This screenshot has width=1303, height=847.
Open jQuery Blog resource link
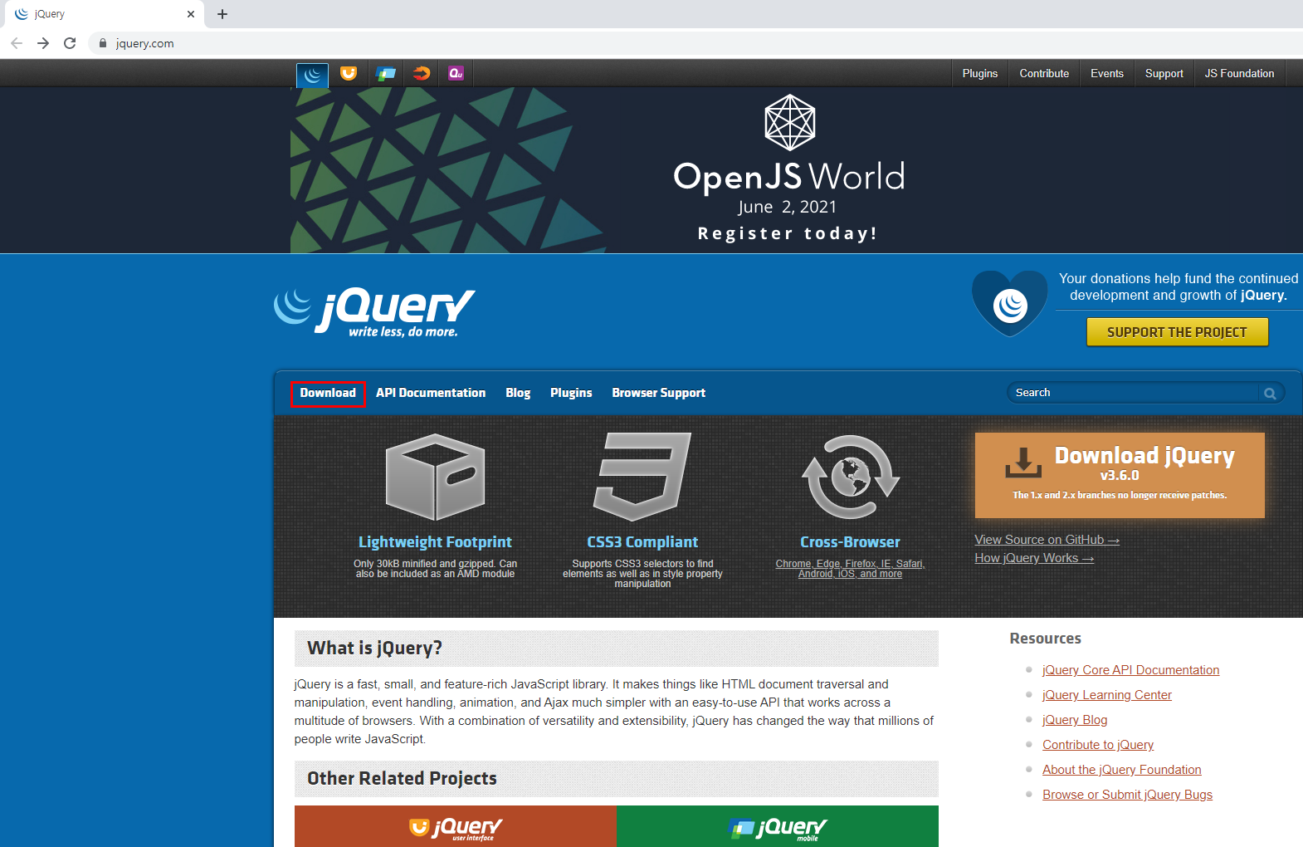pyautogui.click(x=1075, y=720)
